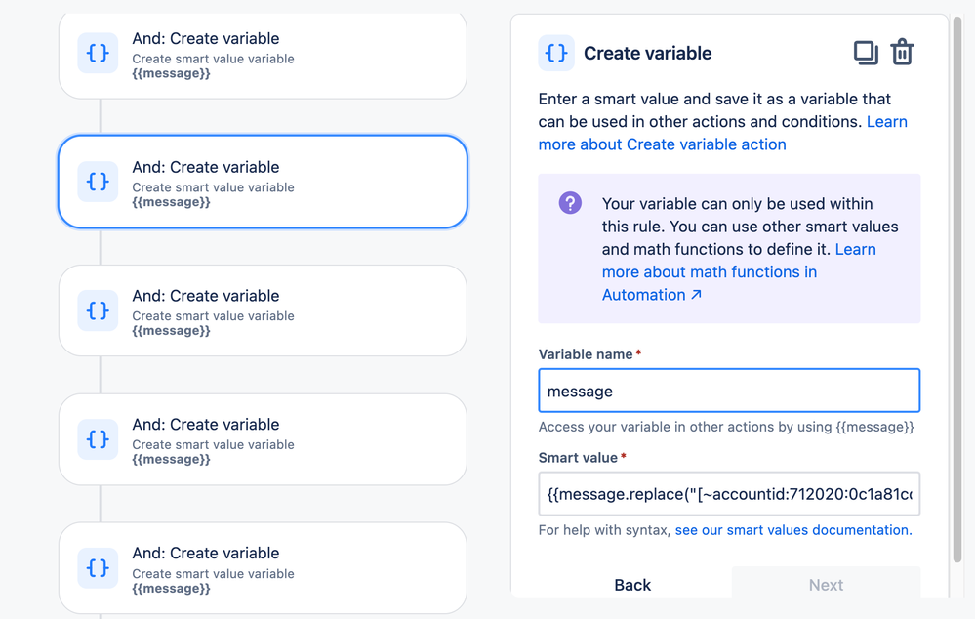This screenshot has width=975, height=619.
Task: Click braces icon of fourth Create variable step
Action: click(x=98, y=439)
